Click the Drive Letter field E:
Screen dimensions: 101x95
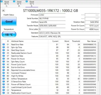[52, 29]
